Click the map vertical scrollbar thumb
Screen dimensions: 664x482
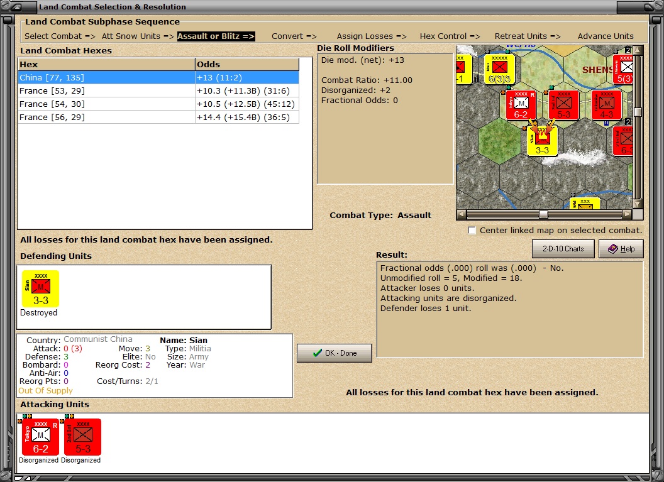tap(638, 112)
